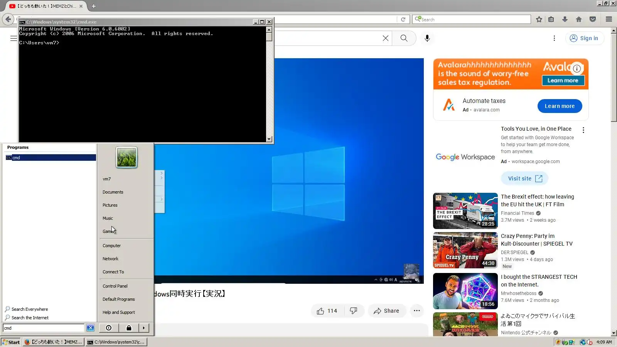
Task: Click the muted volume tray icon
Action: click(x=590, y=342)
